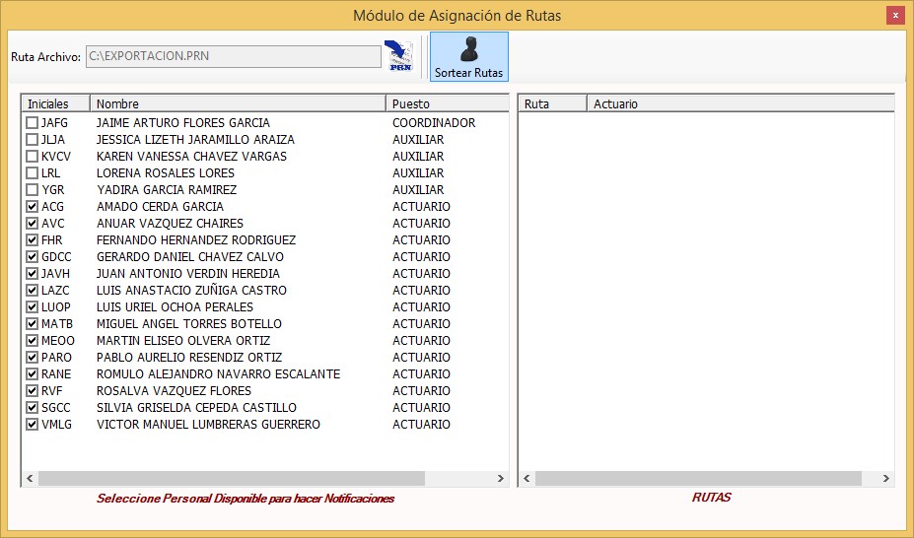Select name AMADO CERDA GARCIA

[x=160, y=207]
